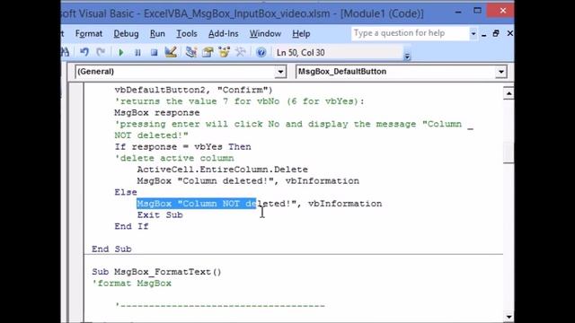The width and height of the screenshot is (575, 323).
Task: Run the macro with the green play icon
Action: 121,53
